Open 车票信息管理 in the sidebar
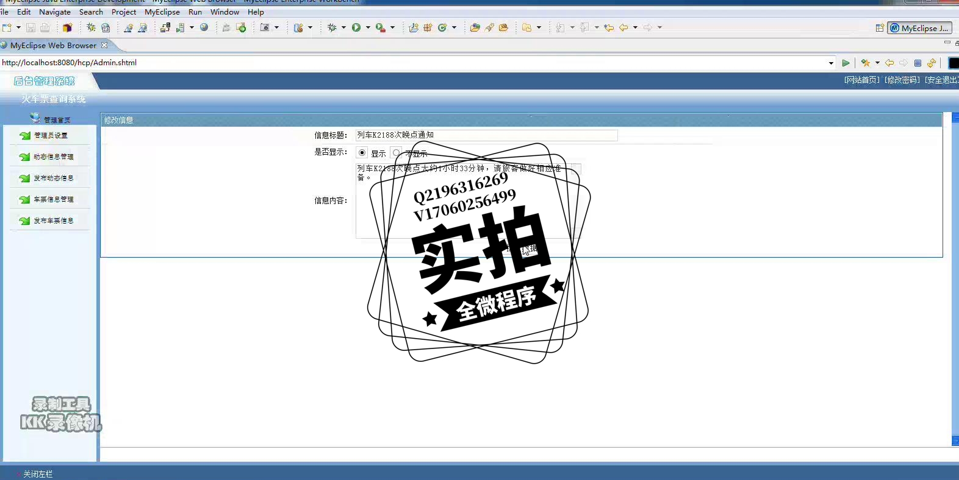The width and height of the screenshot is (959, 480). [x=54, y=199]
